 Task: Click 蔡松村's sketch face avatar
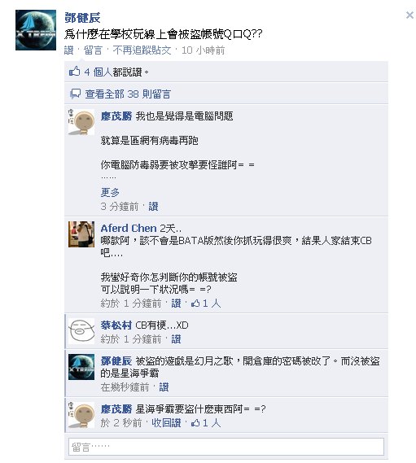click(81, 331)
